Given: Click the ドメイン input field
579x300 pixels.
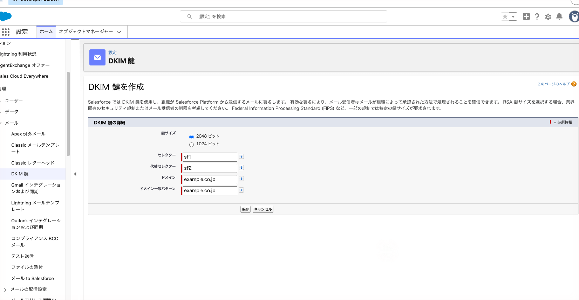Looking at the screenshot, I should tap(210, 179).
